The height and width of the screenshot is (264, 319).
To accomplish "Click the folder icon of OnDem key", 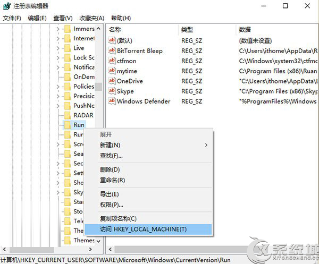I will point(68,77).
